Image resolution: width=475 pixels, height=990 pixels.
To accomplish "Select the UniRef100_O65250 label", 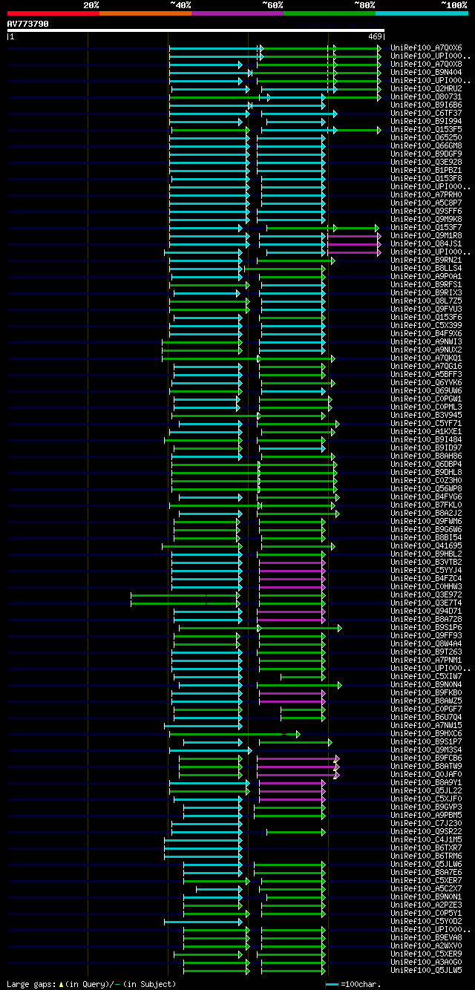I will click(x=426, y=138).
